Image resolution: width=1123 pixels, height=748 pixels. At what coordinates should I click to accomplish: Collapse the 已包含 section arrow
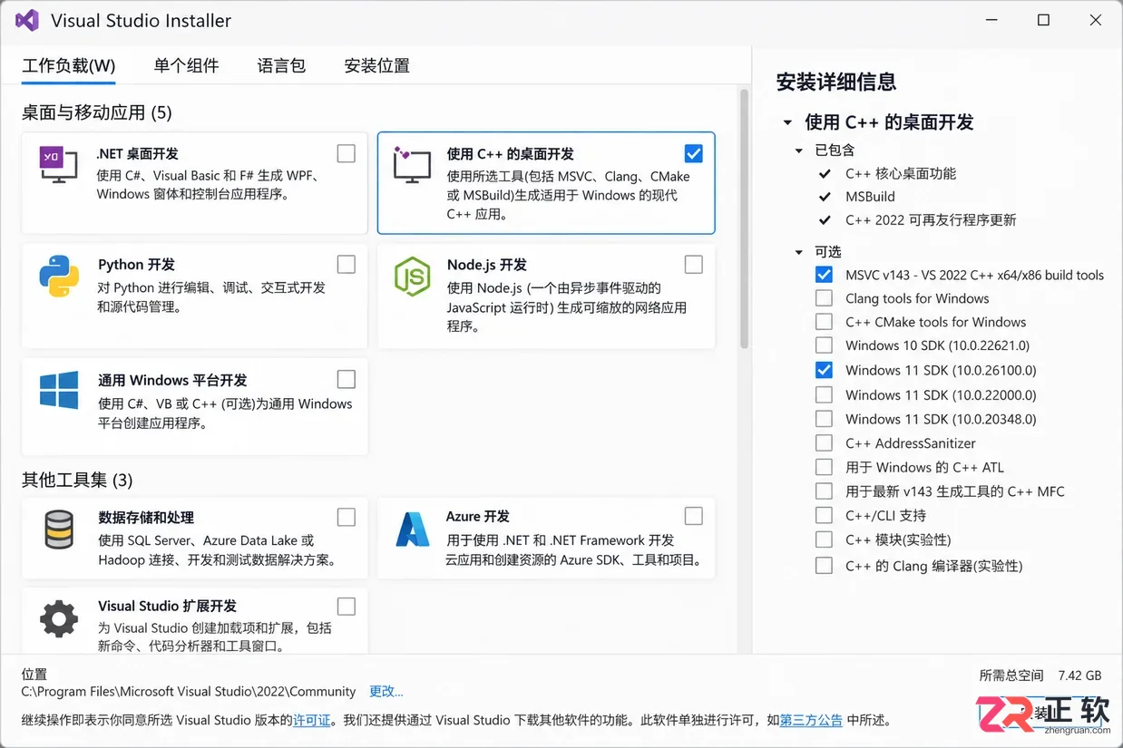pos(799,151)
